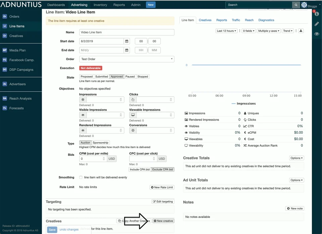
Task: Open Last 12 hours time range dropdown
Action: (226, 31)
